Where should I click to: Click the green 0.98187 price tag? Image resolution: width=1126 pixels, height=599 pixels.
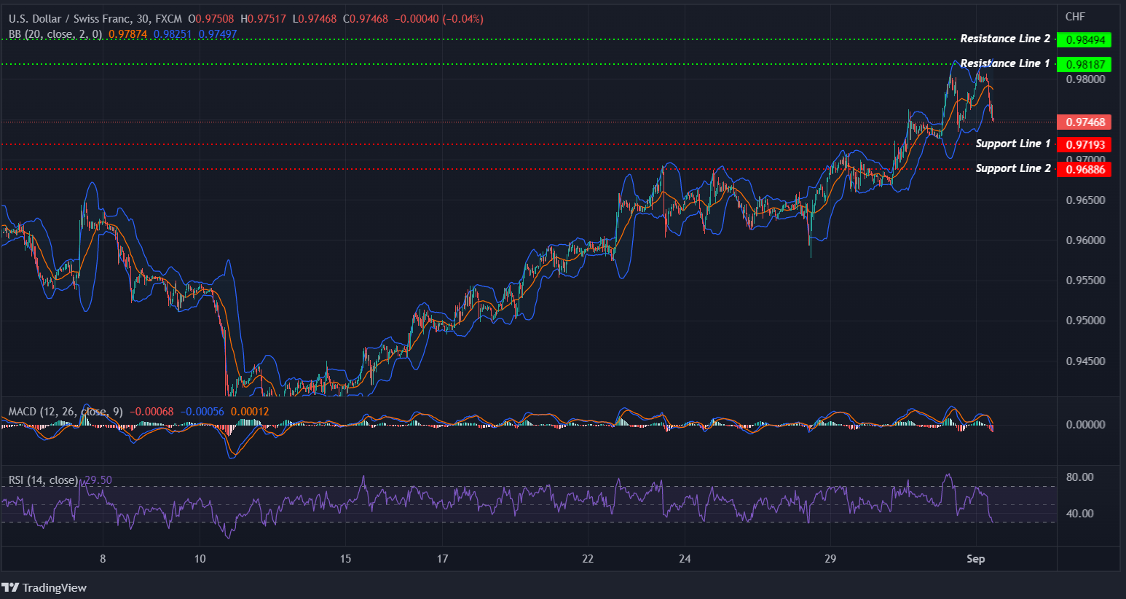click(1084, 65)
